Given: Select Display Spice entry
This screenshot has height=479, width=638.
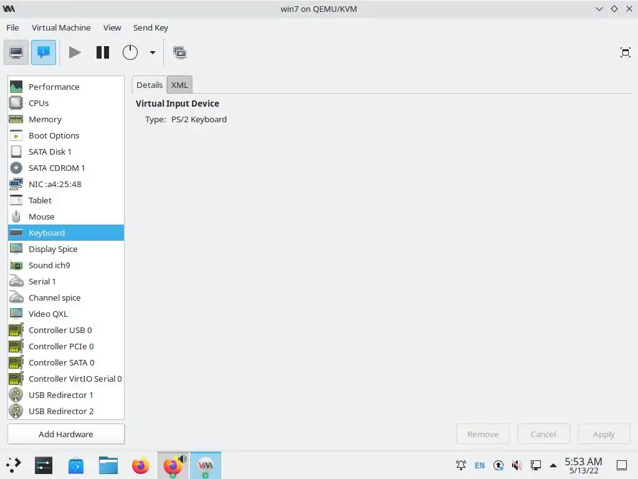Looking at the screenshot, I should pos(66,249).
